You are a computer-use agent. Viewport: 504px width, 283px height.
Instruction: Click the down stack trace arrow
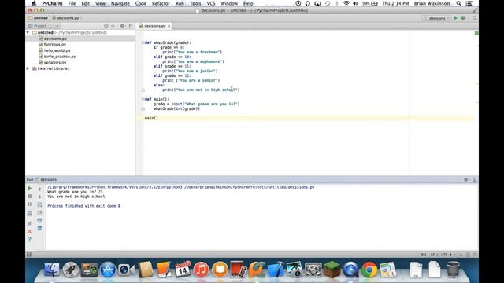(x=39, y=197)
